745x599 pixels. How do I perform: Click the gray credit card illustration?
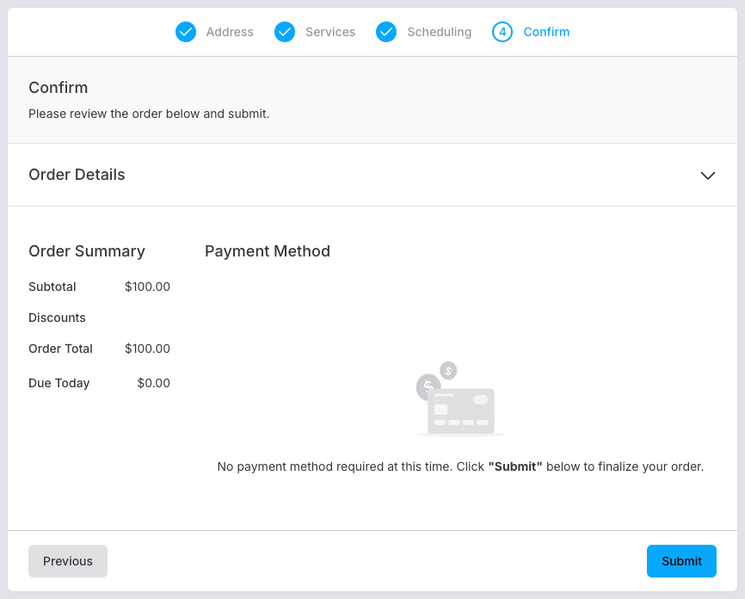(462, 410)
